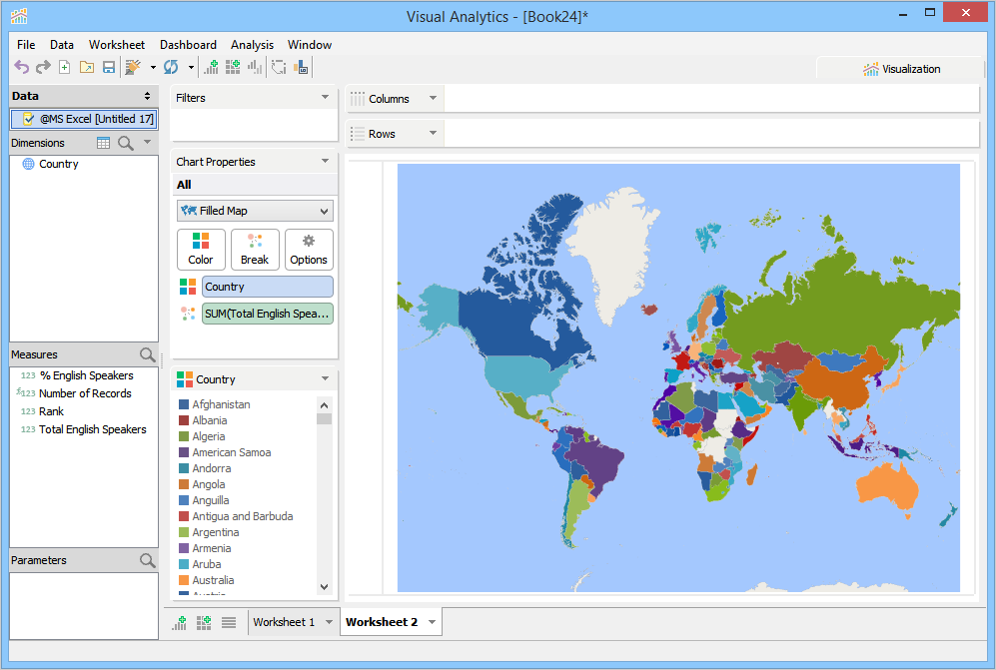Expand the Filters panel menu arrow

(x=326, y=97)
